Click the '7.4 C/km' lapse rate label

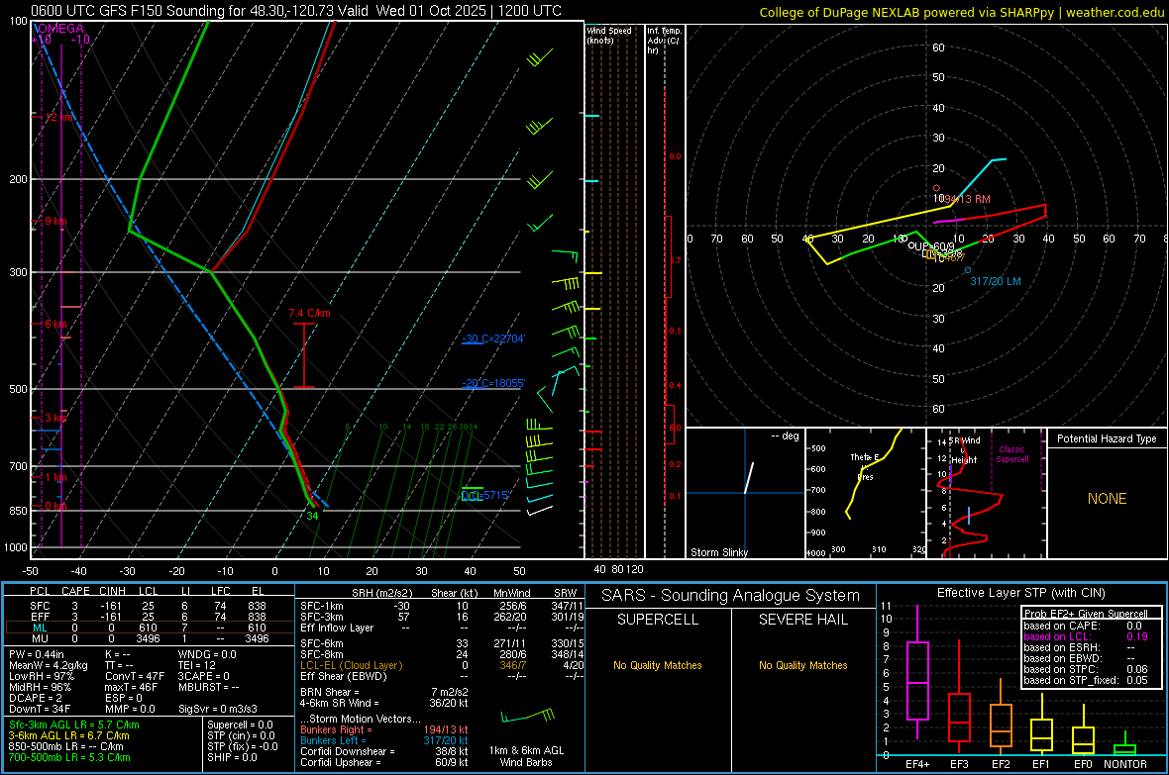[x=309, y=313]
